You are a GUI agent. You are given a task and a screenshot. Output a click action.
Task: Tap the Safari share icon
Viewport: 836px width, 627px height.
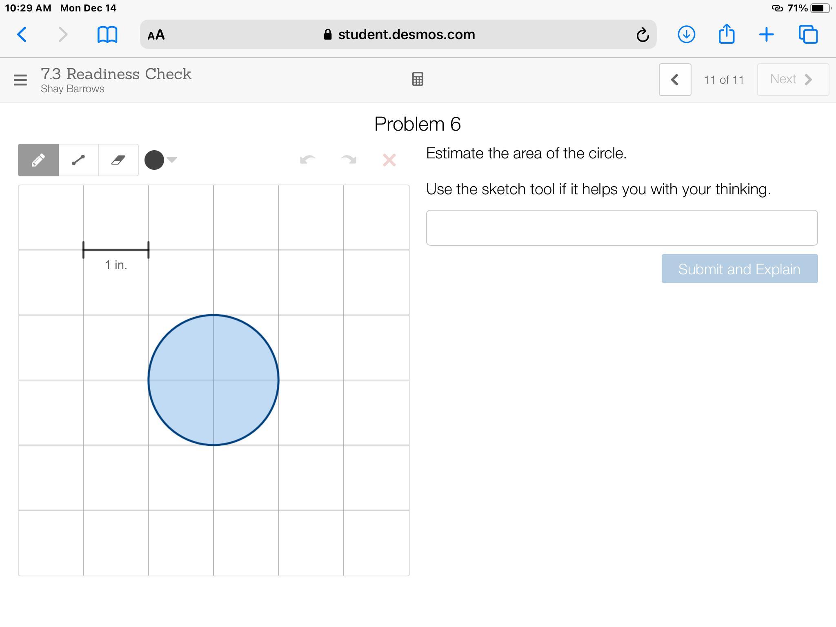click(x=726, y=34)
